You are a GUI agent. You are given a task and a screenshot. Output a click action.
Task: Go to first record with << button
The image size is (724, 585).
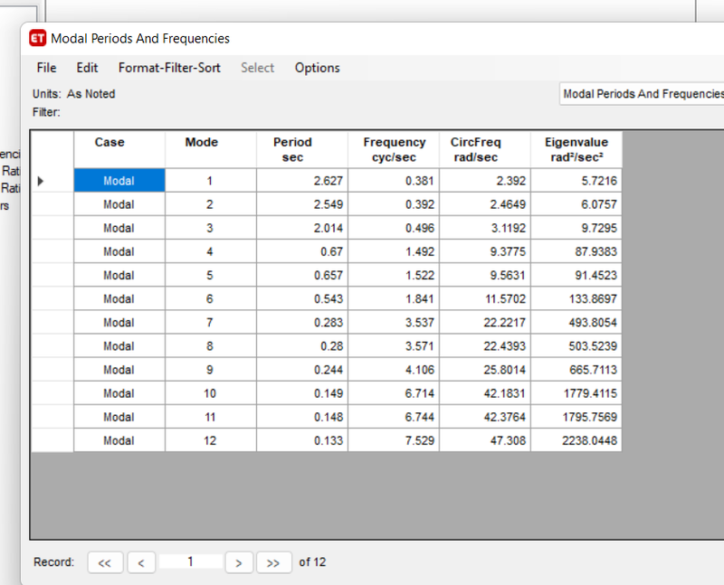[x=105, y=562]
